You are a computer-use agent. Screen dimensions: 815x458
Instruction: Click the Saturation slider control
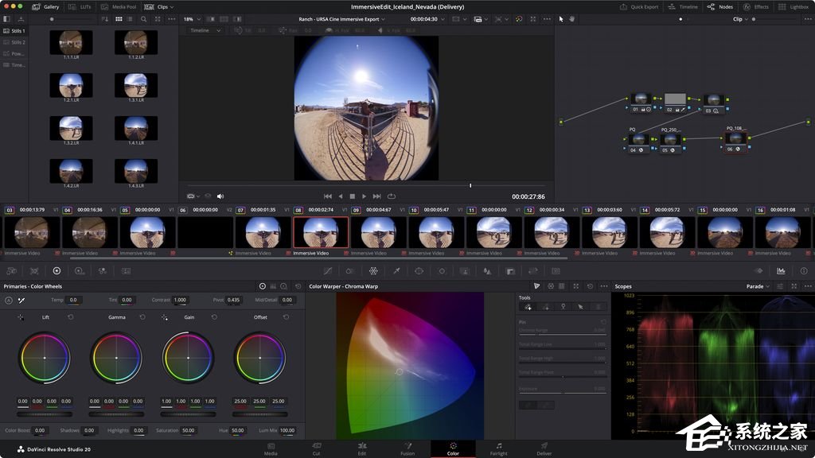point(188,430)
